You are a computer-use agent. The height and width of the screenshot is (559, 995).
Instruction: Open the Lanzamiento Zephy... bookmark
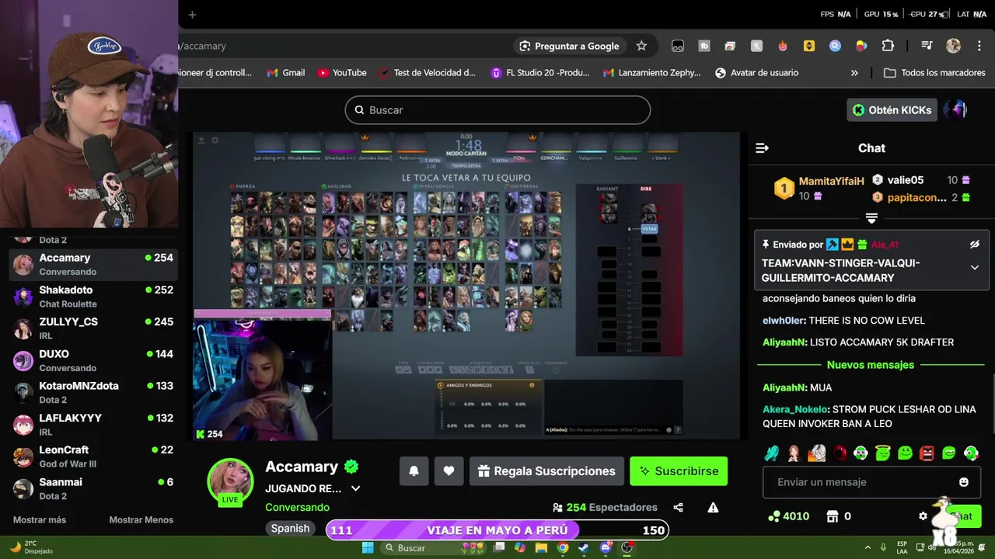[x=651, y=73]
